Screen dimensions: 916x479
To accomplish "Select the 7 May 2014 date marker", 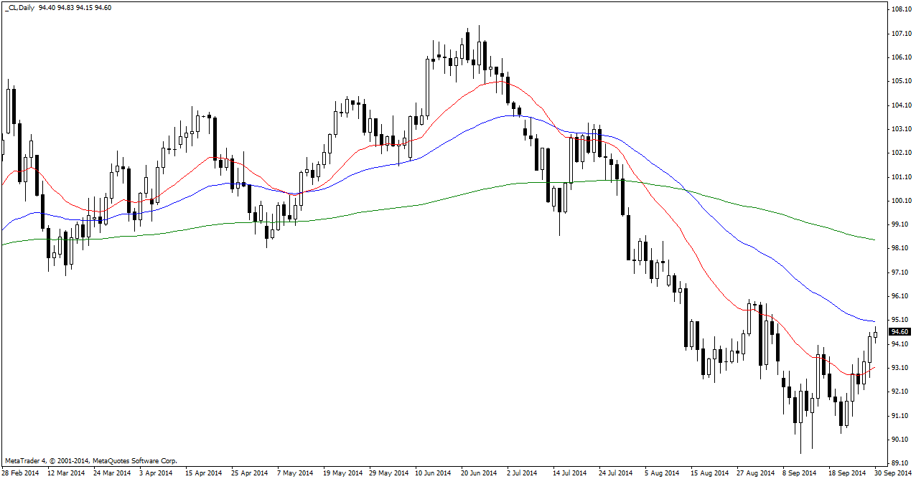I will [x=296, y=473].
